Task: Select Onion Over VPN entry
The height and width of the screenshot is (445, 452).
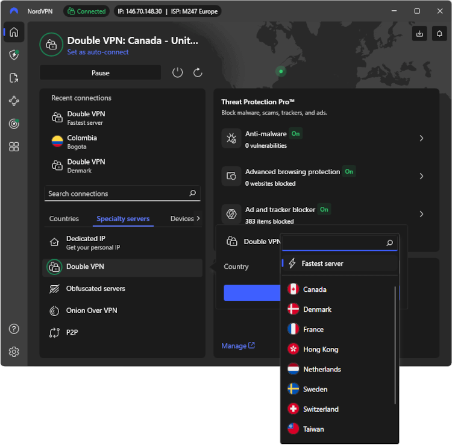Action: click(x=122, y=311)
